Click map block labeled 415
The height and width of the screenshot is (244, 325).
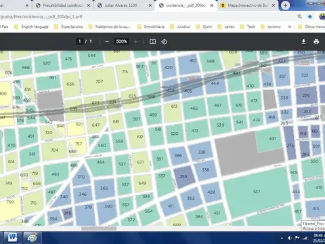coord(316,208)
